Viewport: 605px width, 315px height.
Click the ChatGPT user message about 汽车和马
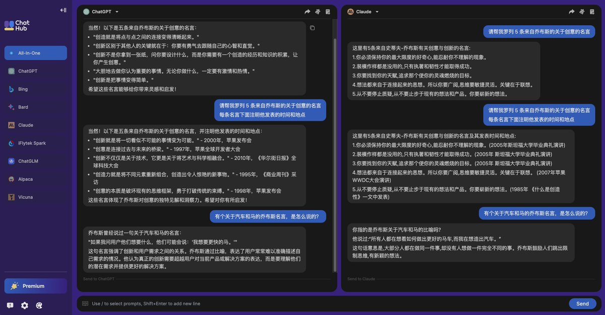pyautogui.click(x=268, y=217)
